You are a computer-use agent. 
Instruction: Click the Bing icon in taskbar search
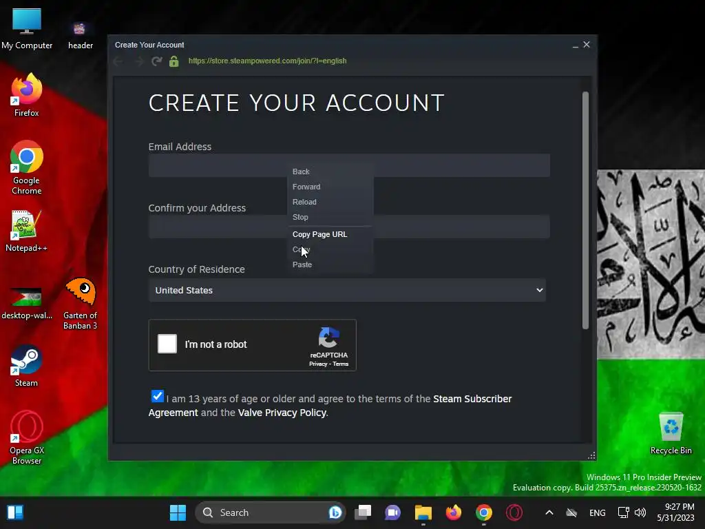335,512
